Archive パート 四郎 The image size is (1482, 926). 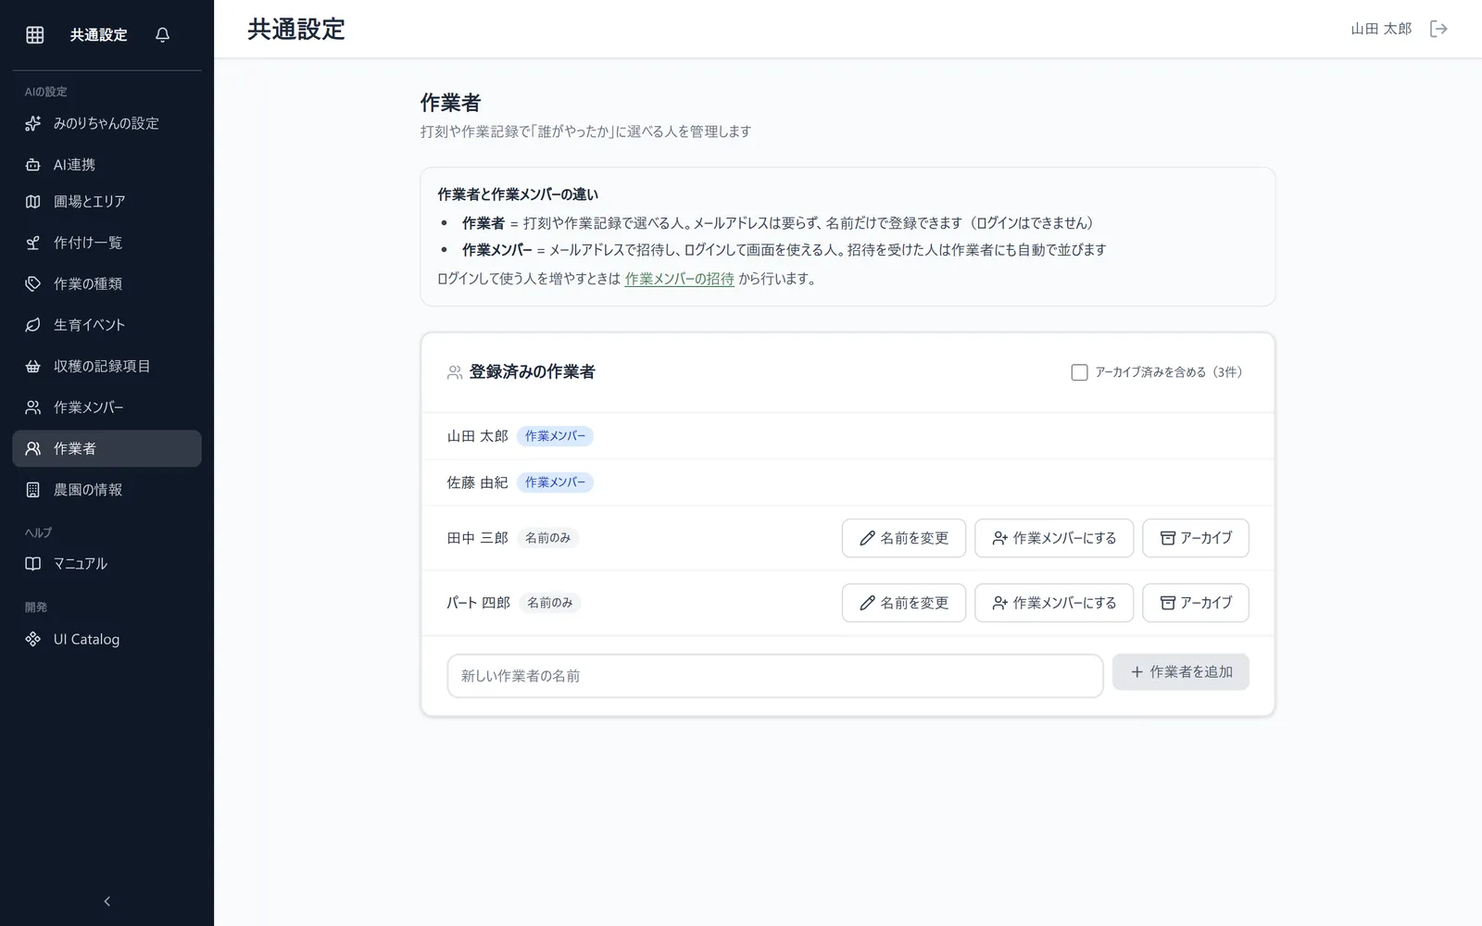click(x=1195, y=603)
